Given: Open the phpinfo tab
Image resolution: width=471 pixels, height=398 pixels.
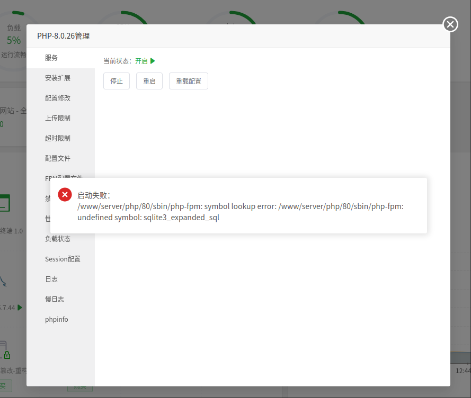Looking at the screenshot, I should point(61,319).
